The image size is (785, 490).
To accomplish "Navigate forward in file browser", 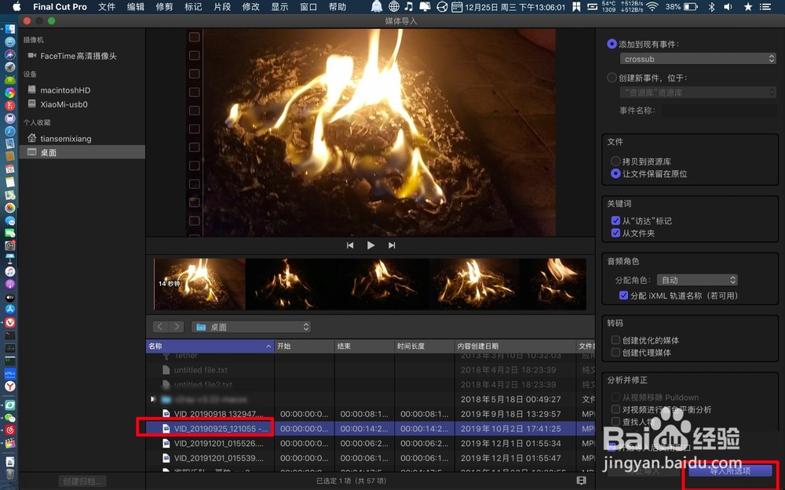I will tap(177, 326).
